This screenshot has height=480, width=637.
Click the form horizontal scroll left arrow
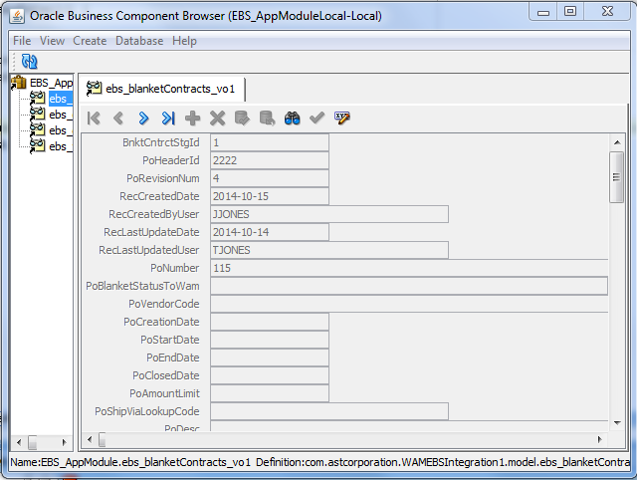click(x=90, y=439)
